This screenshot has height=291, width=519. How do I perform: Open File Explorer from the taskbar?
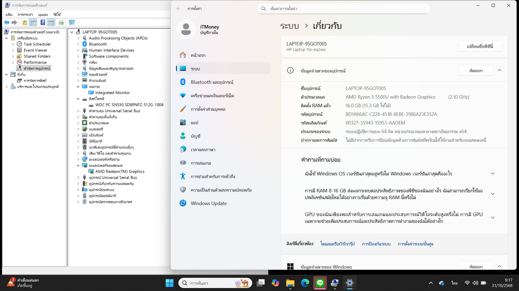(x=290, y=283)
